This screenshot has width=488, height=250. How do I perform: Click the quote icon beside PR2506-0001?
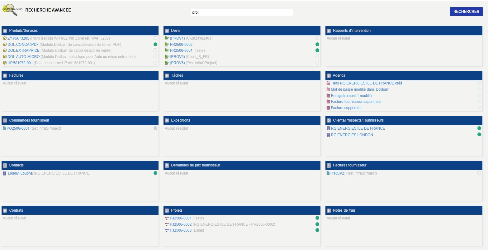click(167, 50)
